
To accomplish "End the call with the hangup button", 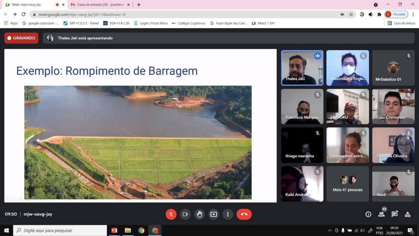I will 244,214.
